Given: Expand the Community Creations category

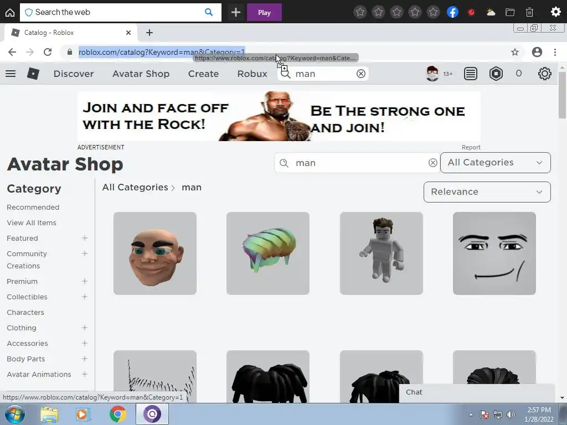Looking at the screenshot, I should (x=85, y=253).
